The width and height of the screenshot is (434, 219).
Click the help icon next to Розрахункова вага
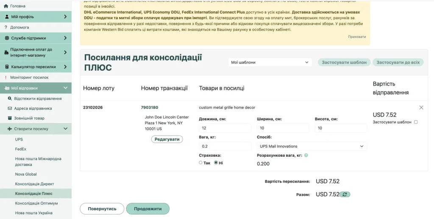[x=306, y=155]
